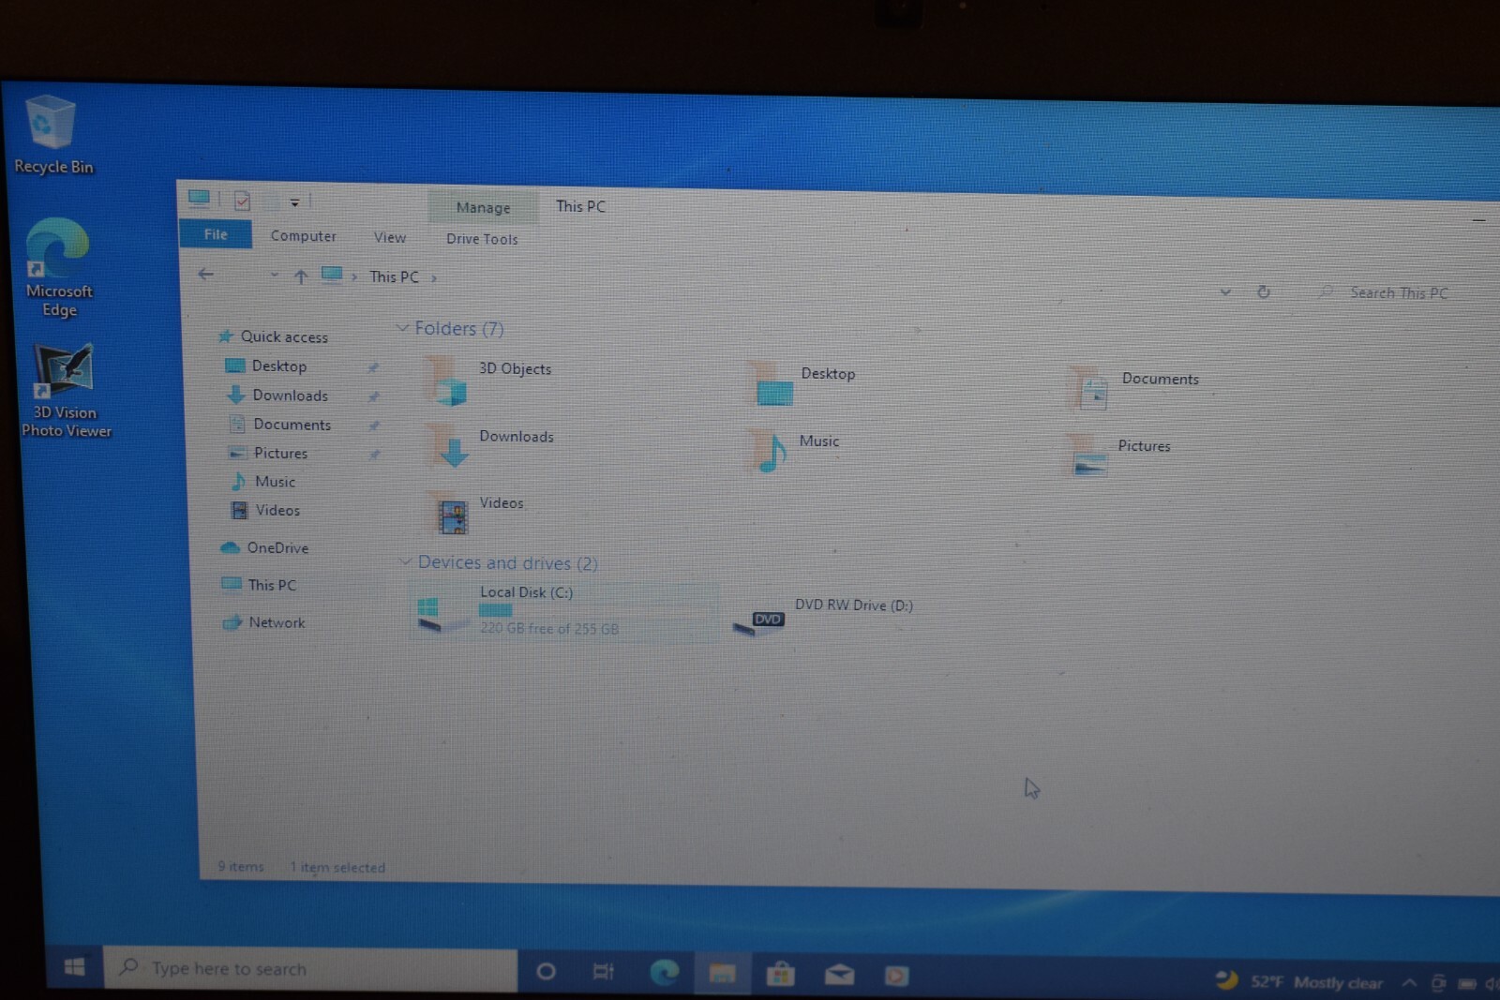Open the Customize Quick Access Toolbar dropdown
The height and width of the screenshot is (1000, 1500).
[294, 202]
